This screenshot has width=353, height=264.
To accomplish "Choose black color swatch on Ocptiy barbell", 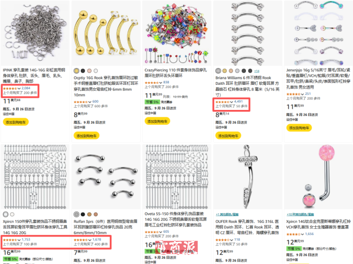I will point(83,71).
